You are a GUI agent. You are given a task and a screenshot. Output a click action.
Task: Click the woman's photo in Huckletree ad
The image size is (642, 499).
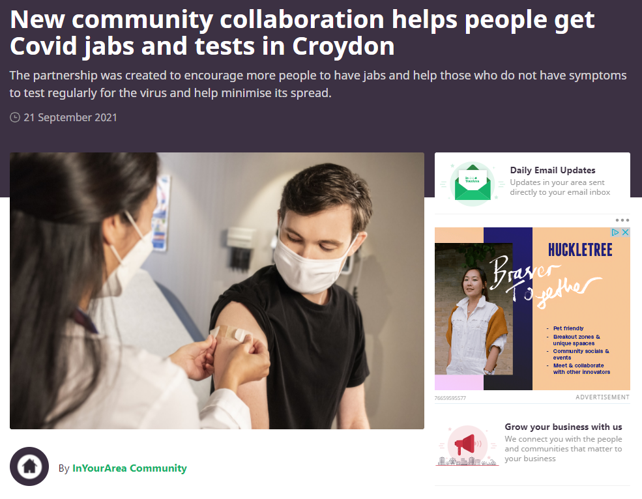pyautogui.click(x=474, y=309)
